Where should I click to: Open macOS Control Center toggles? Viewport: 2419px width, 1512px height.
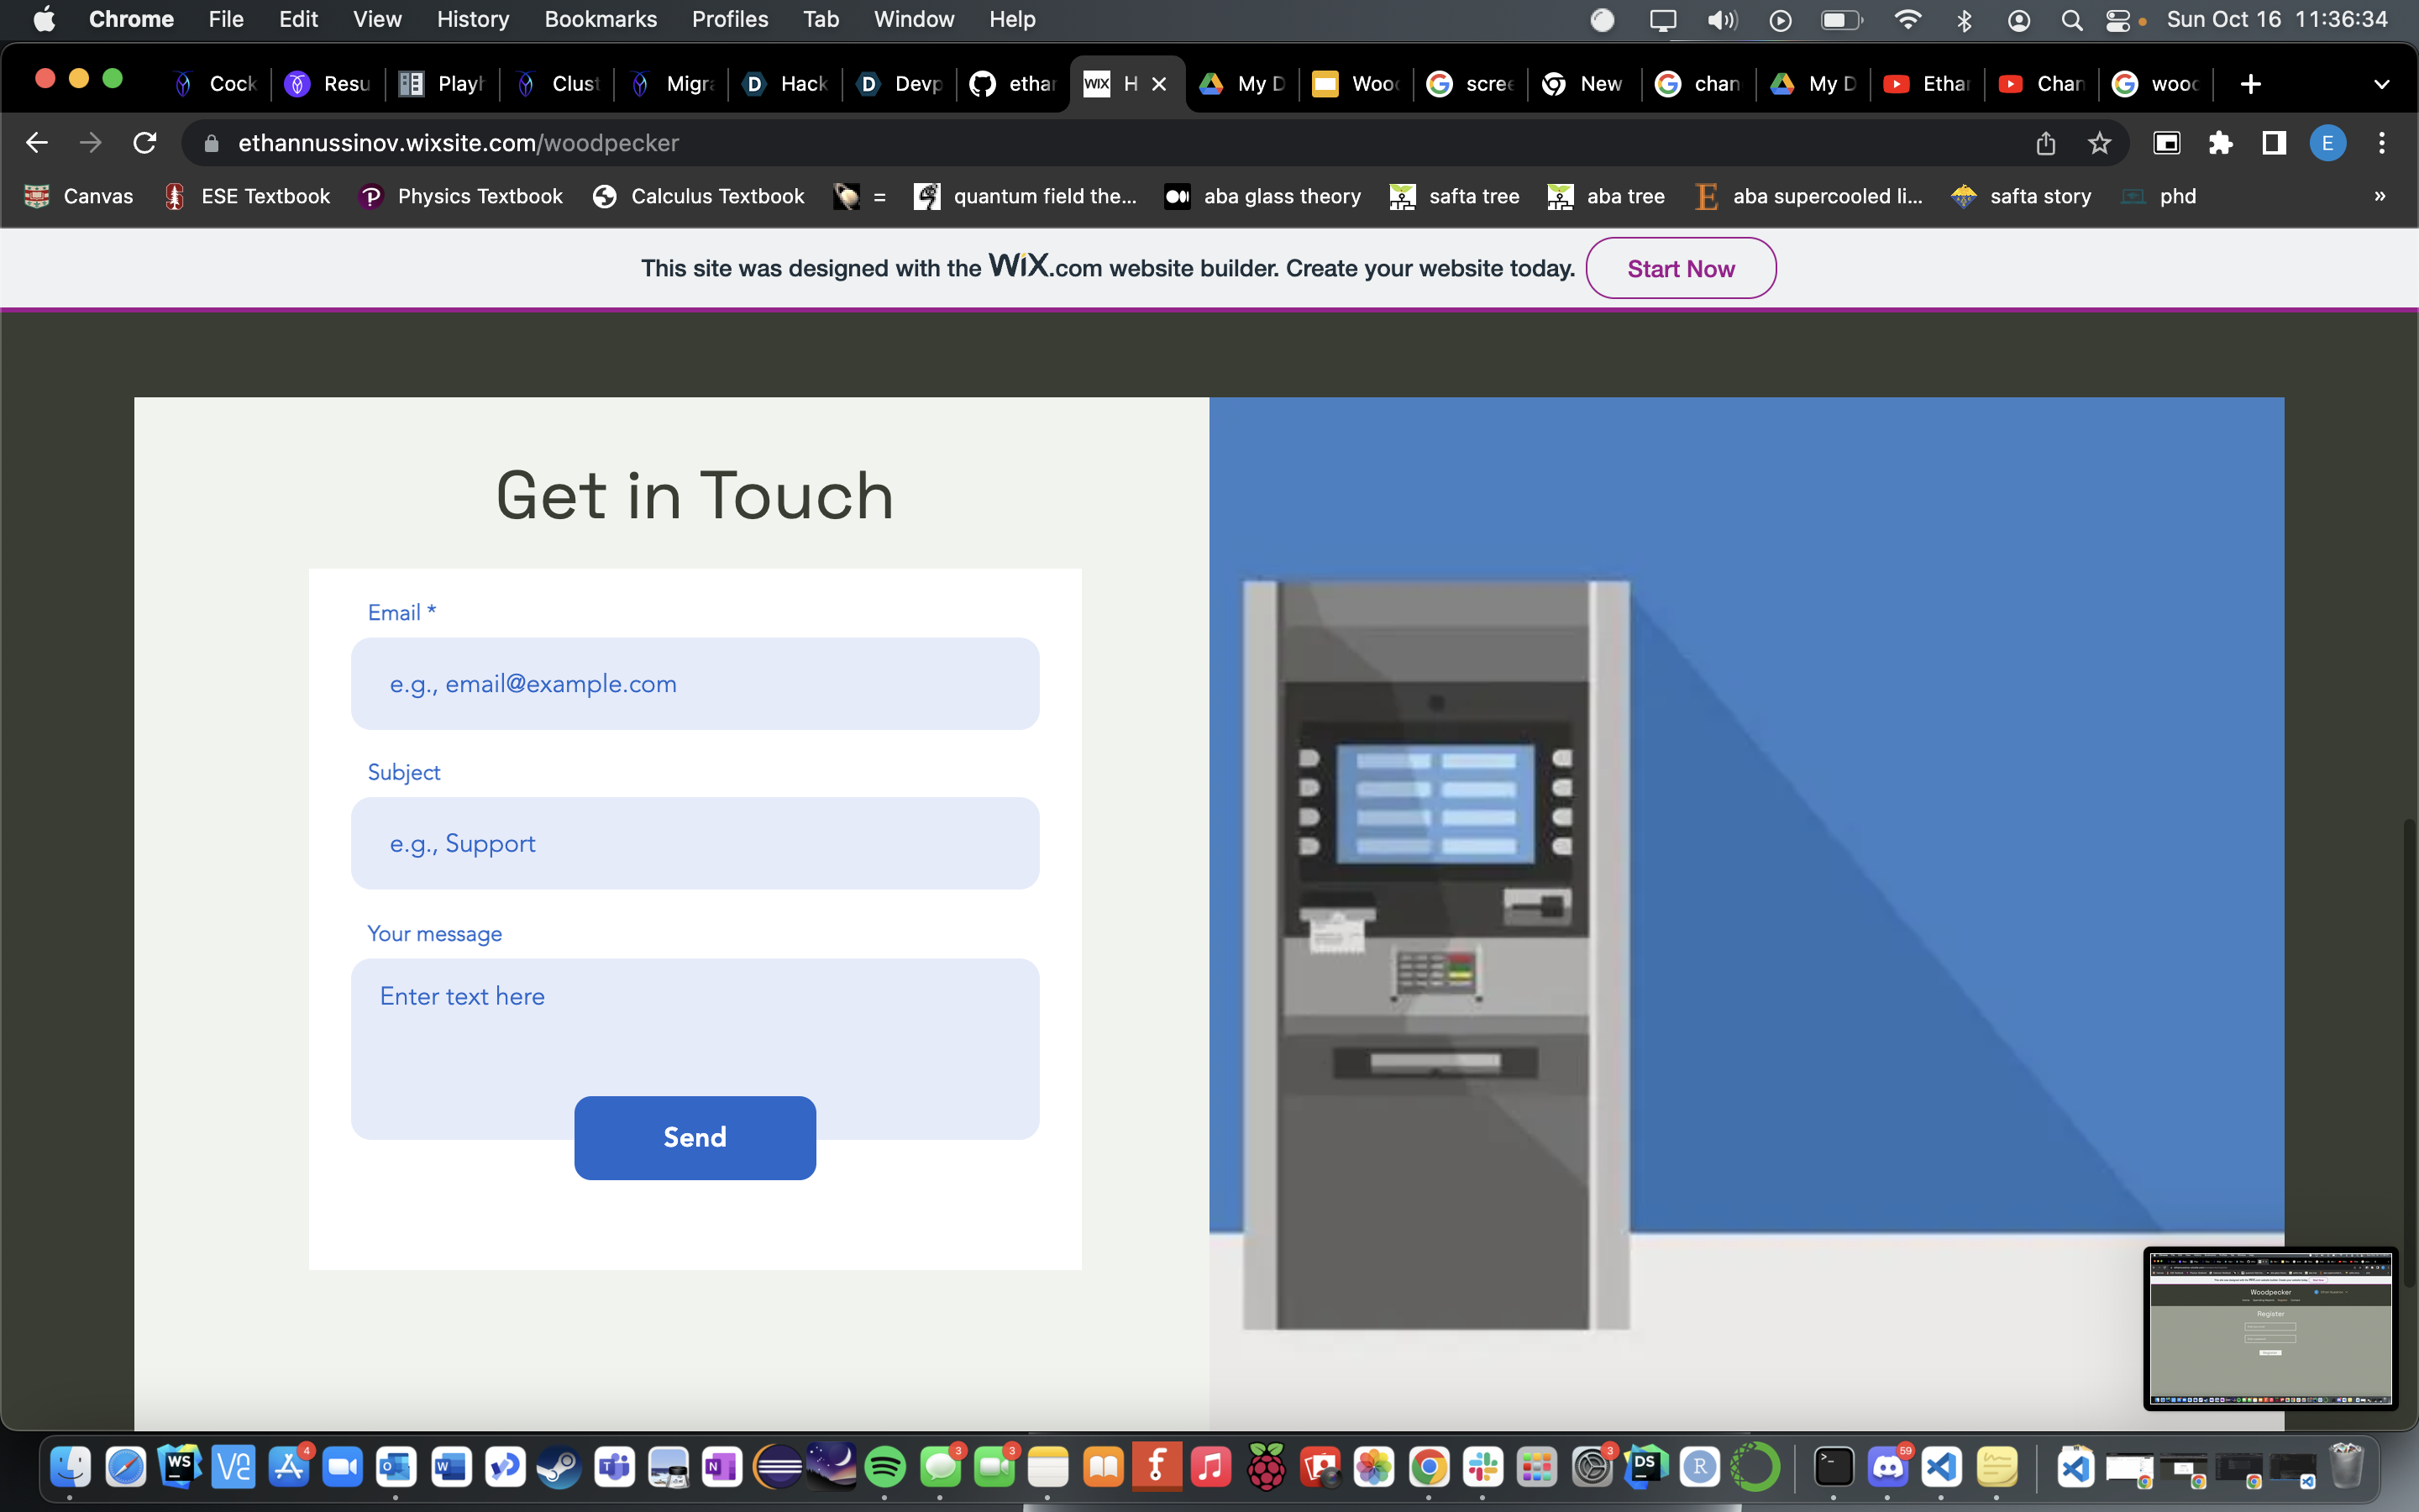click(x=2117, y=20)
